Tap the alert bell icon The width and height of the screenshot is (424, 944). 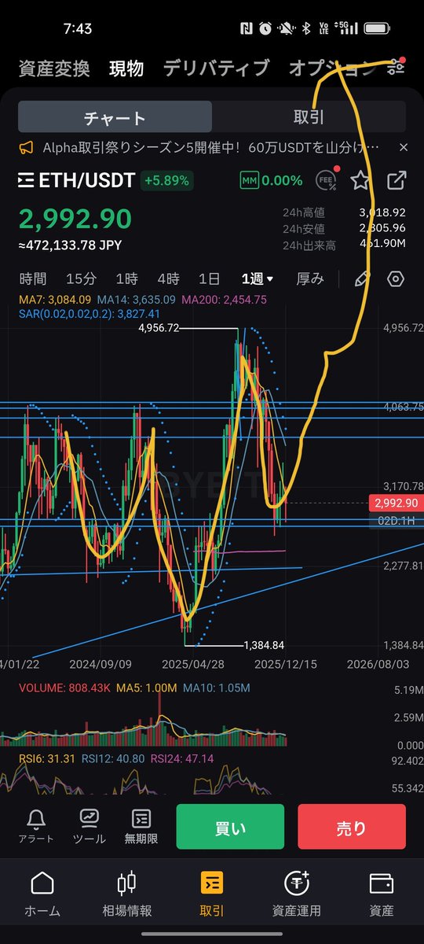tap(35, 817)
